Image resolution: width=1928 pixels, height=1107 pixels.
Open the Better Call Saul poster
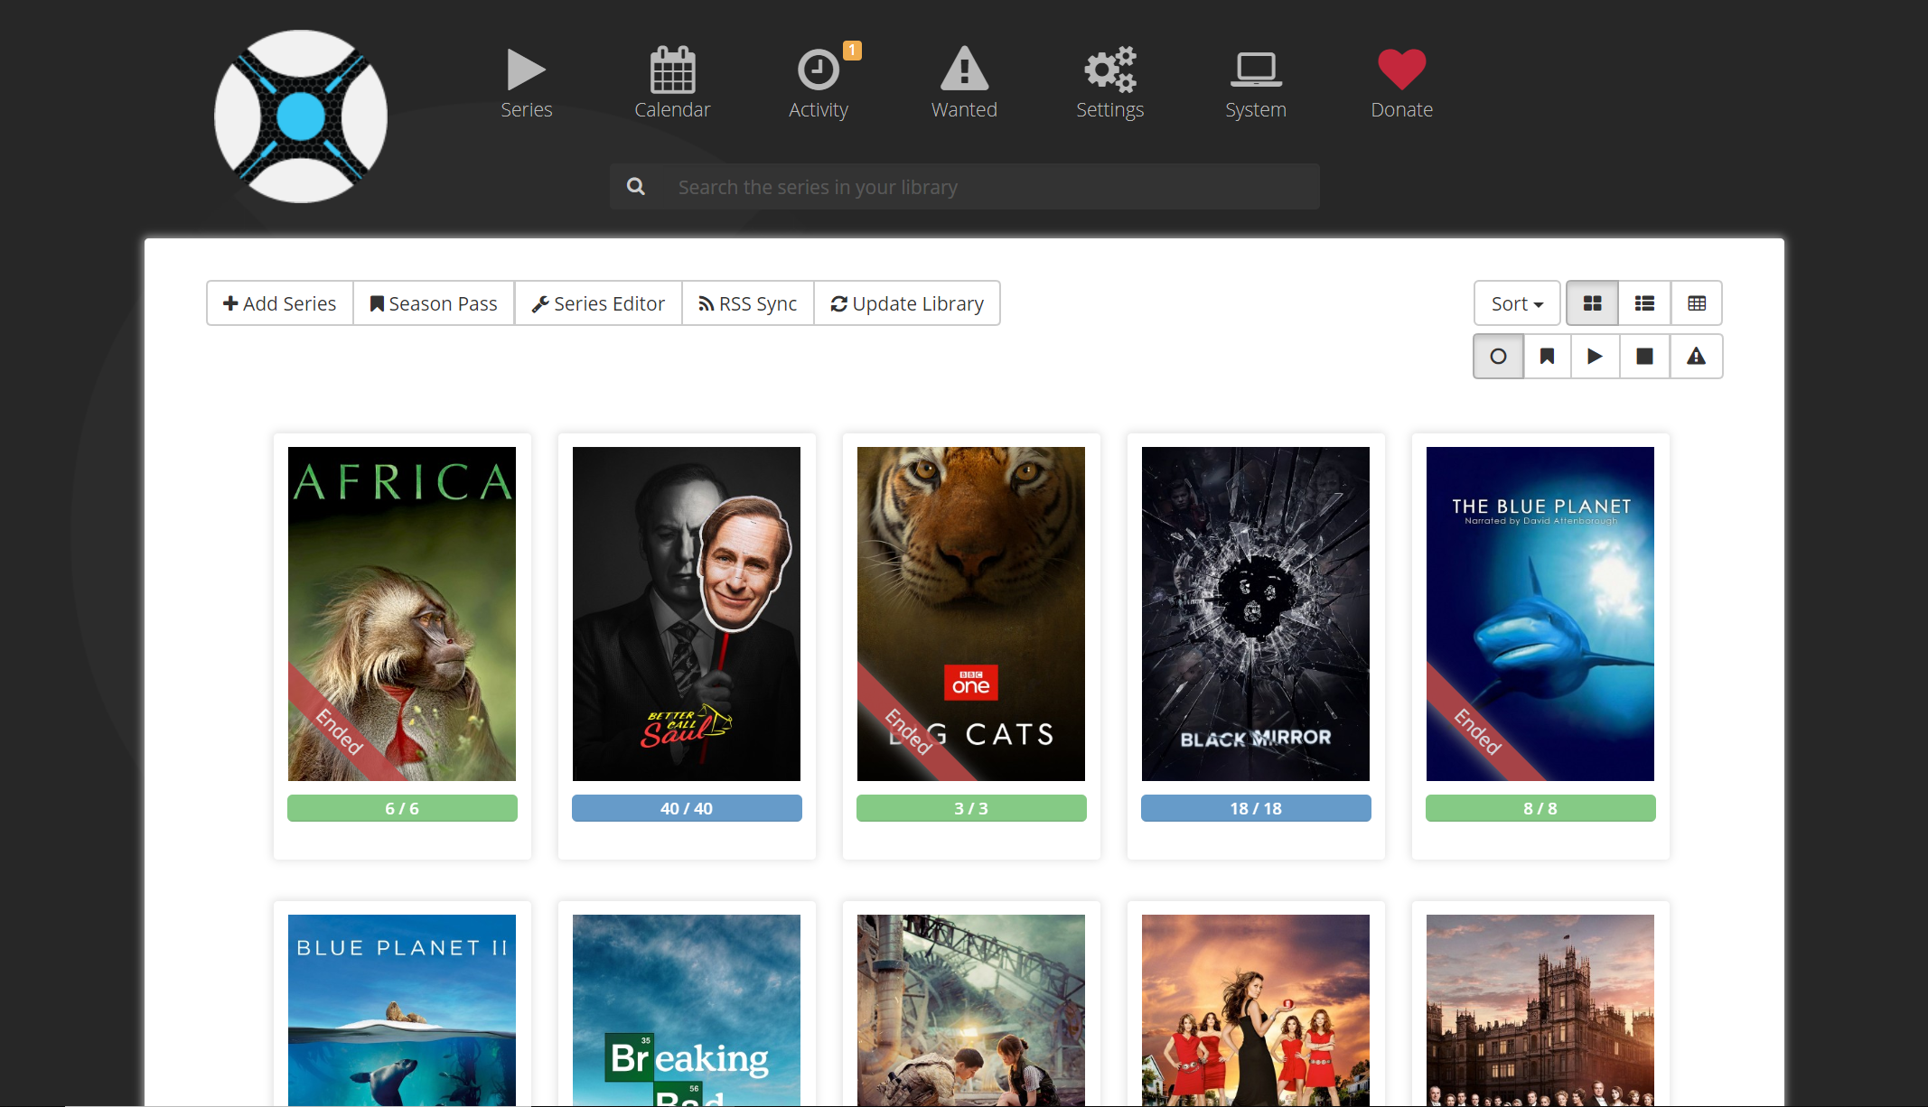pyautogui.click(x=687, y=614)
